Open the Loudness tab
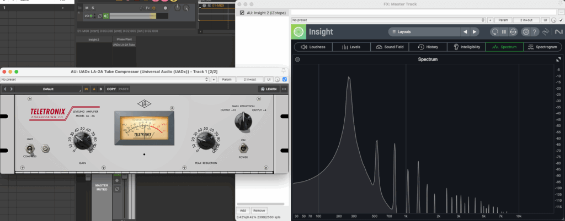565x221 pixels. click(x=313, y=47)
